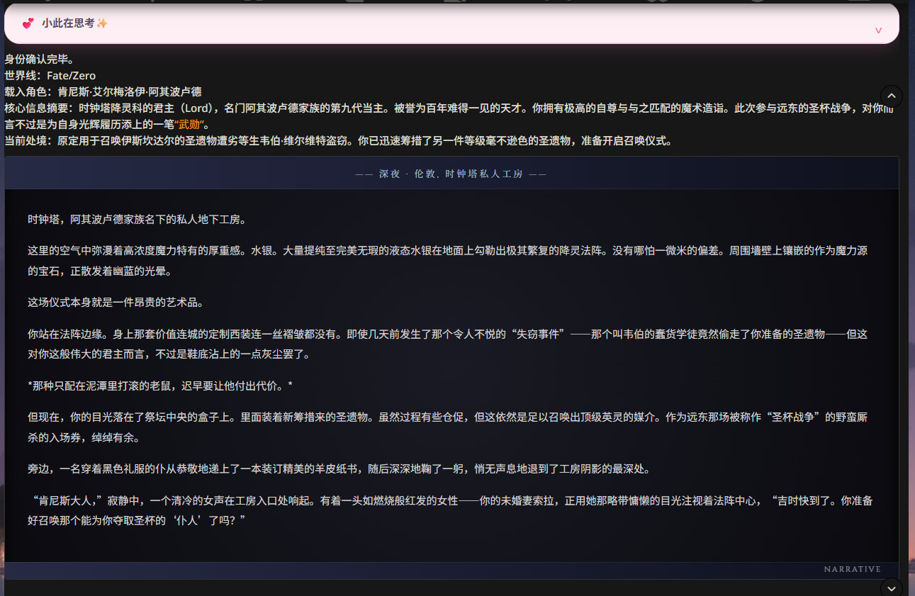
Task: Click the chevron arrow on the thinking bar
Action: [x=879, y=30]
